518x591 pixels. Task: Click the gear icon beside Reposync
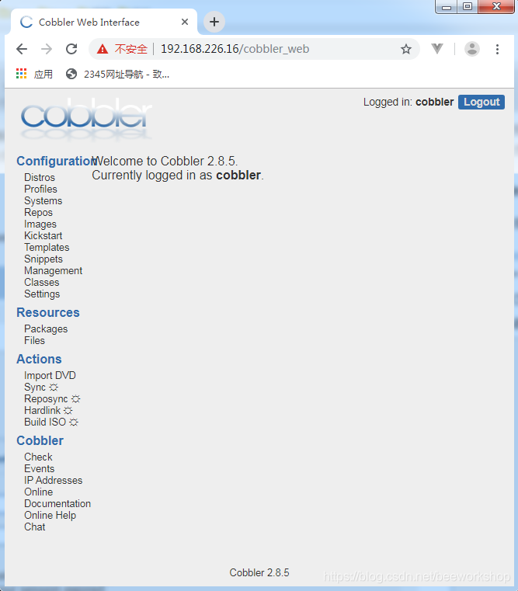pos(76,398)
